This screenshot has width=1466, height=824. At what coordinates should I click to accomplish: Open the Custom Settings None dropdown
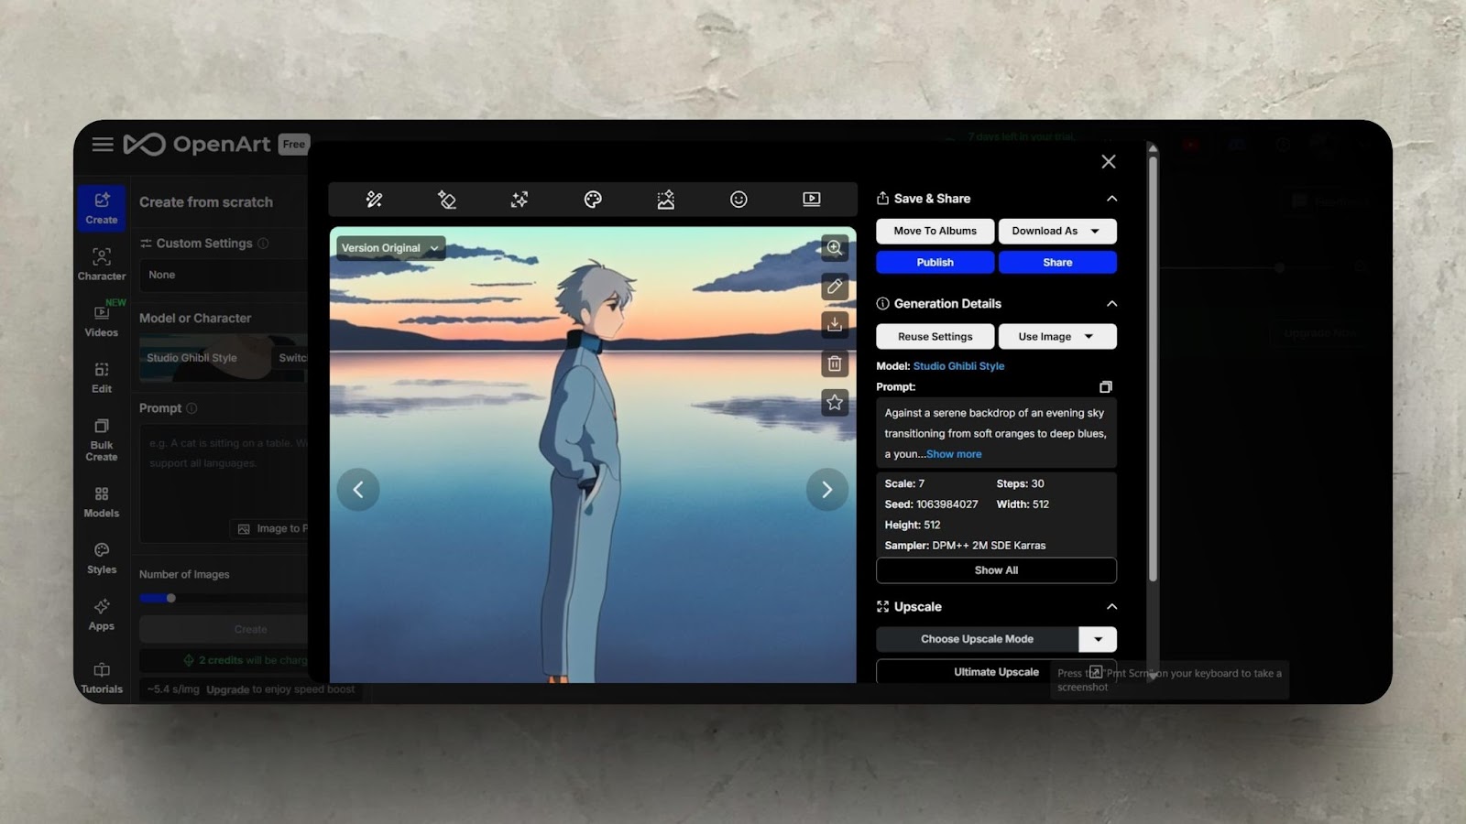223,275
